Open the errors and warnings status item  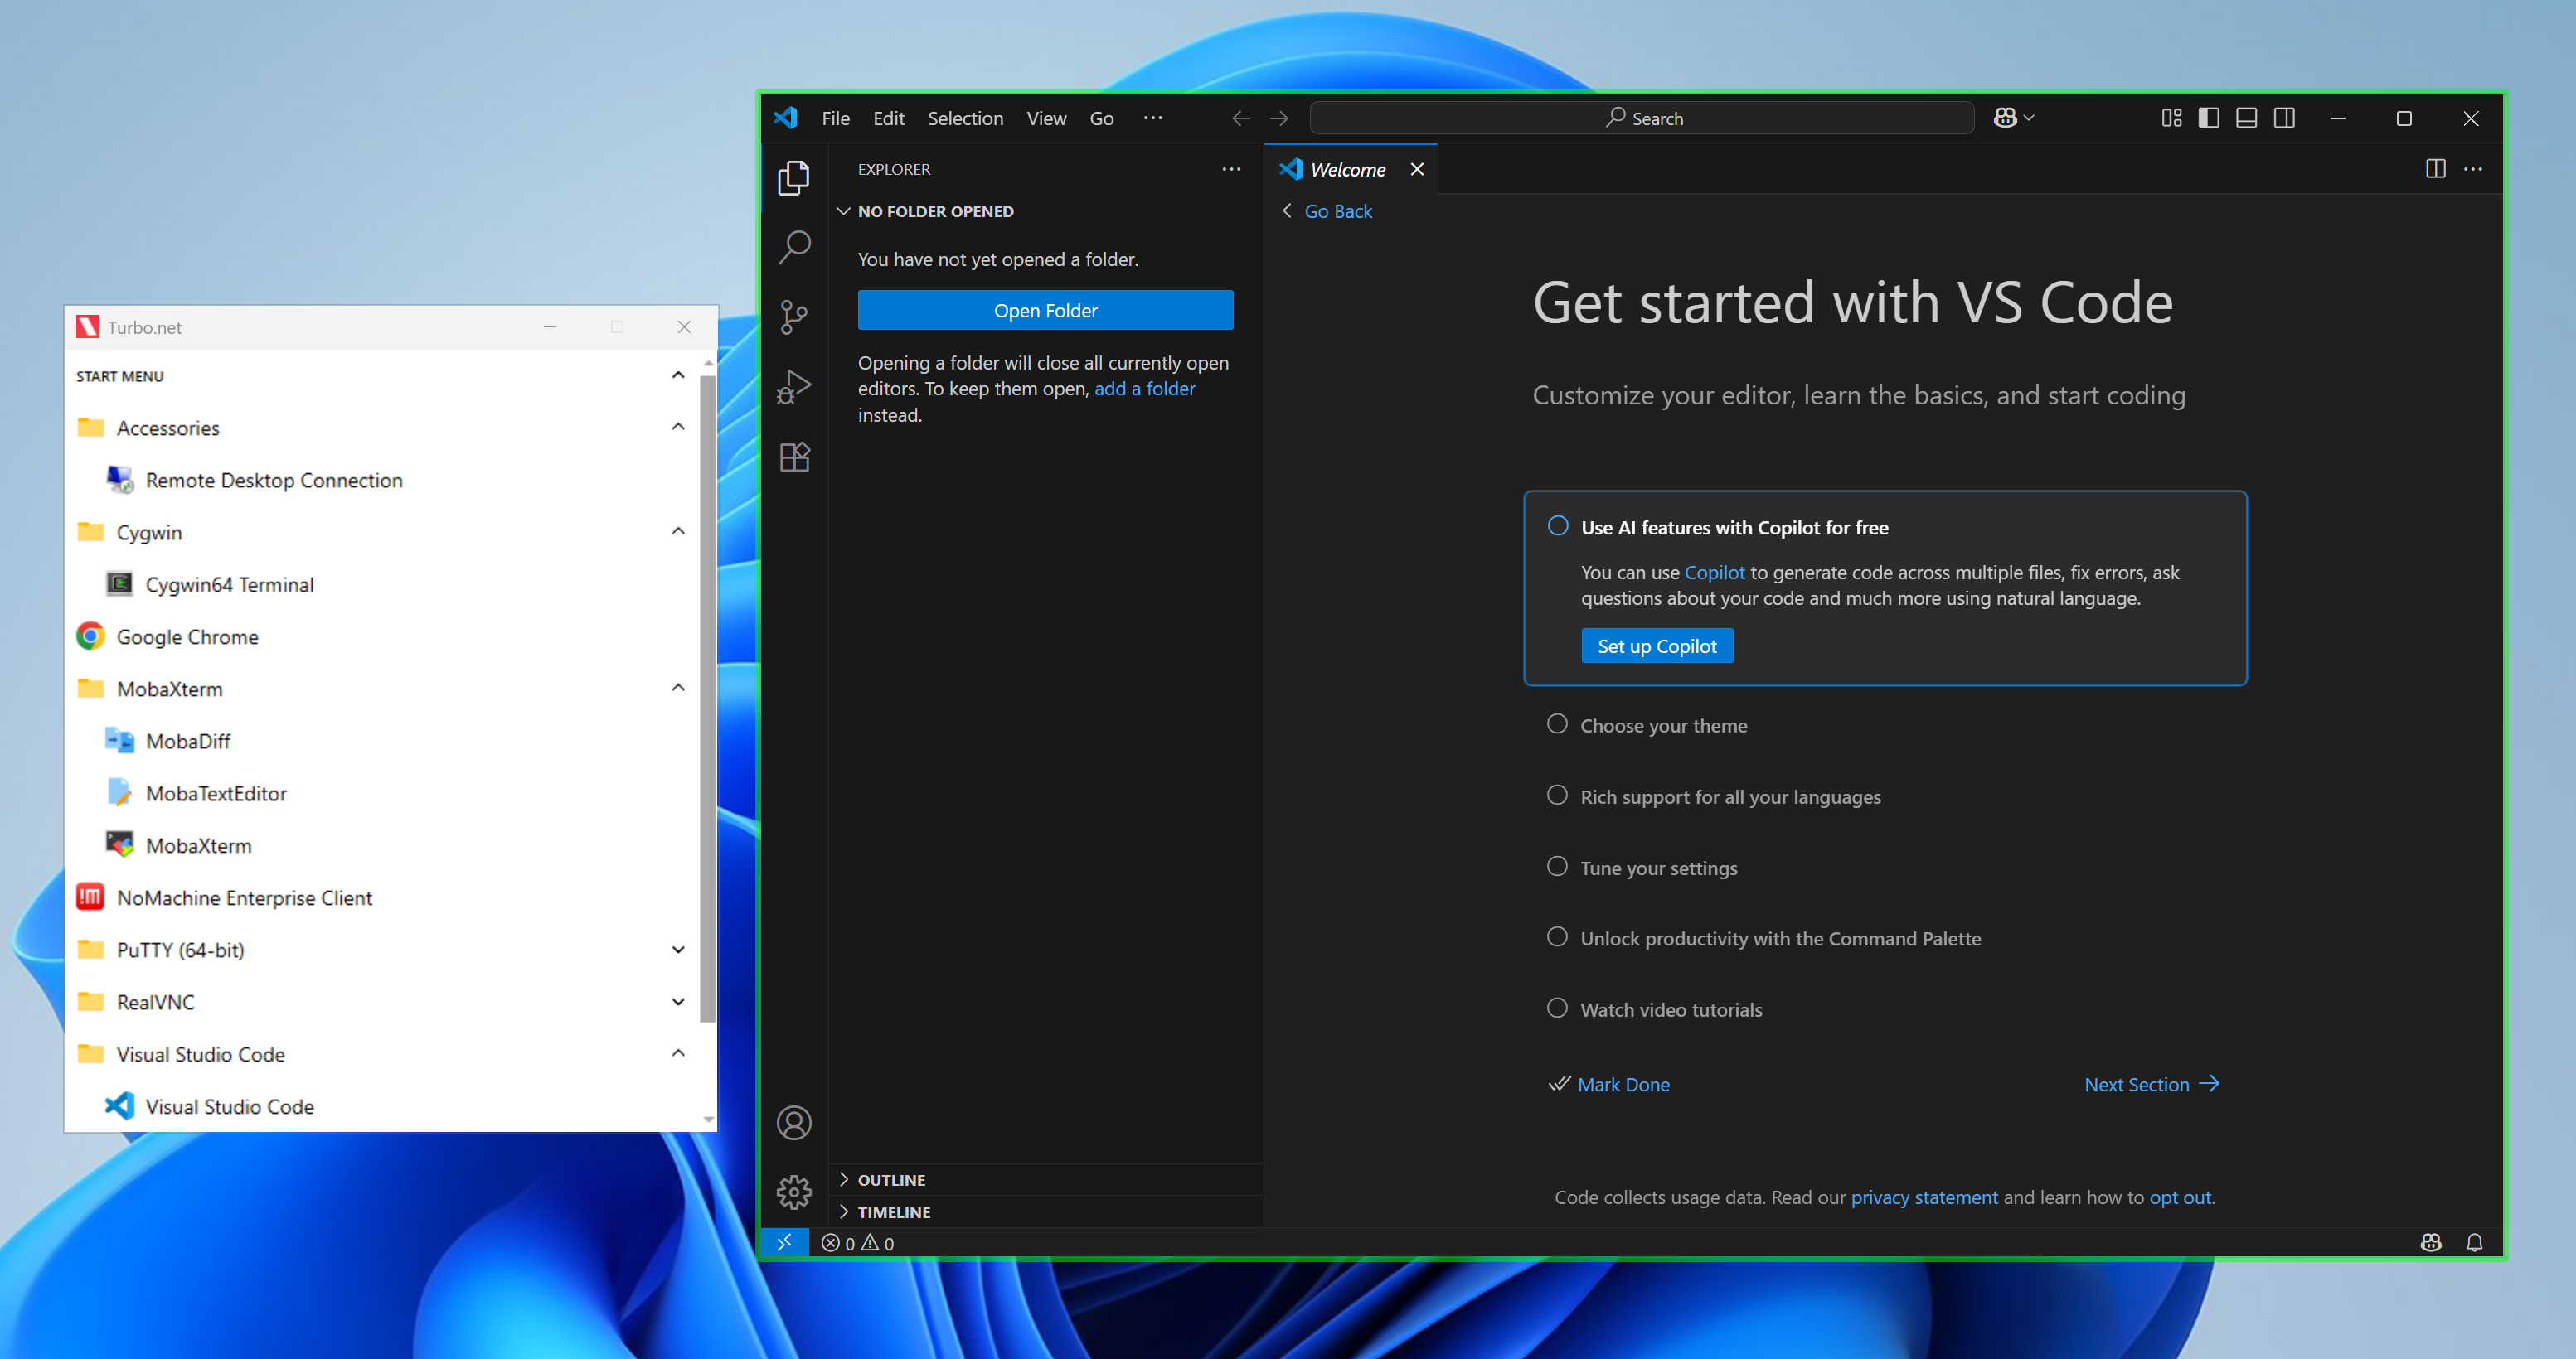(x=858, y=1243)
